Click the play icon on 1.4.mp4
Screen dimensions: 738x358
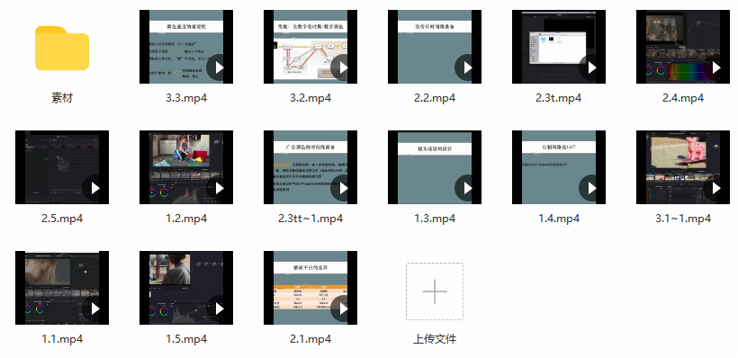592,188
